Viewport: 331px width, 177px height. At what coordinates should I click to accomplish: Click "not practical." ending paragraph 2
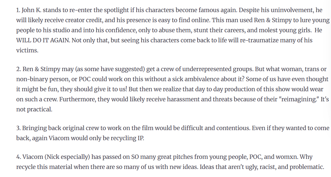[x=34, y=109]
